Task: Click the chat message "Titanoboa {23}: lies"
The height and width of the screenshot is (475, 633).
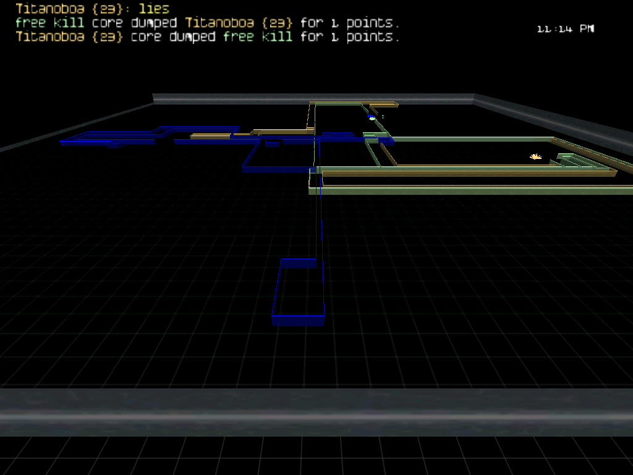Action: 92,9
